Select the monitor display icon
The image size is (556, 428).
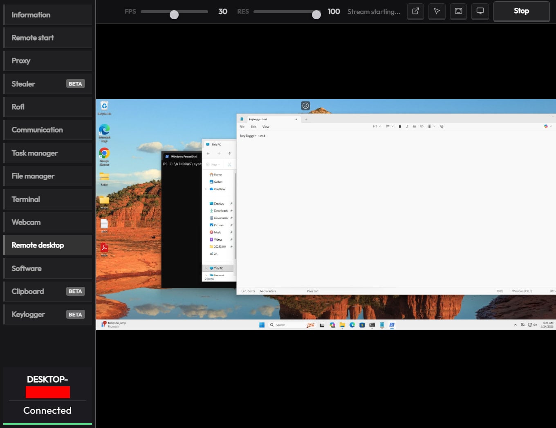[x=480, y=11]
